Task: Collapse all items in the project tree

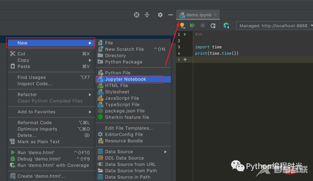Action: [147, 14]
